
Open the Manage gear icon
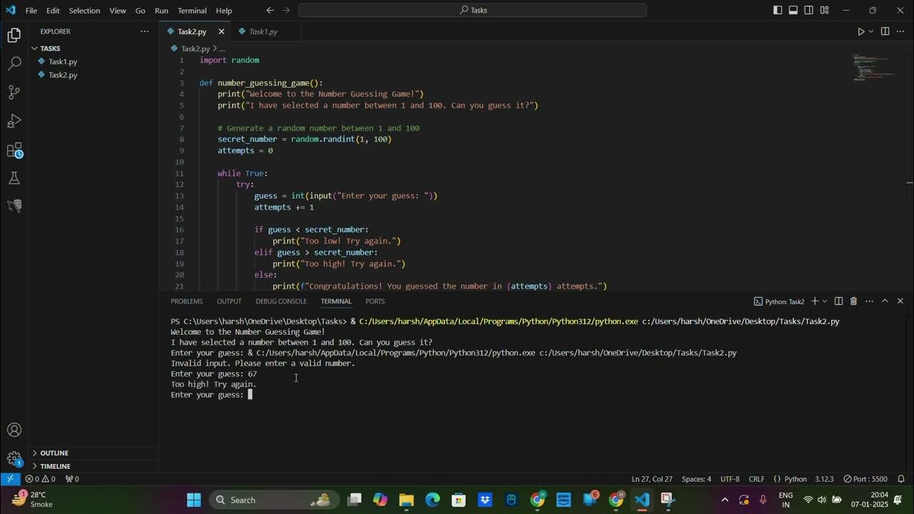14,458
